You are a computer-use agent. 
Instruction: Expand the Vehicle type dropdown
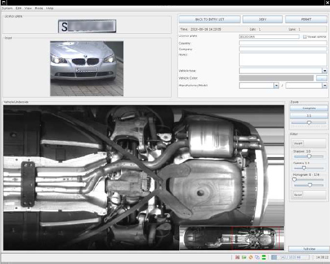(x=325, y=71)
